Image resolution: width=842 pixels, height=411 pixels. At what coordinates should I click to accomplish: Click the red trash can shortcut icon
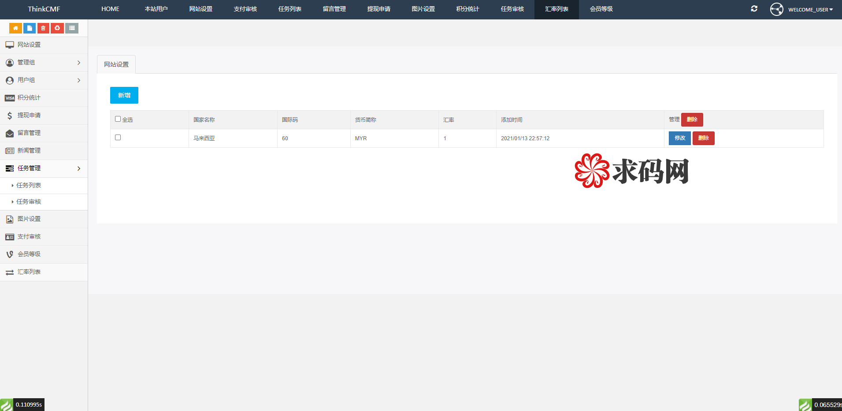click(x=43, y=28)
